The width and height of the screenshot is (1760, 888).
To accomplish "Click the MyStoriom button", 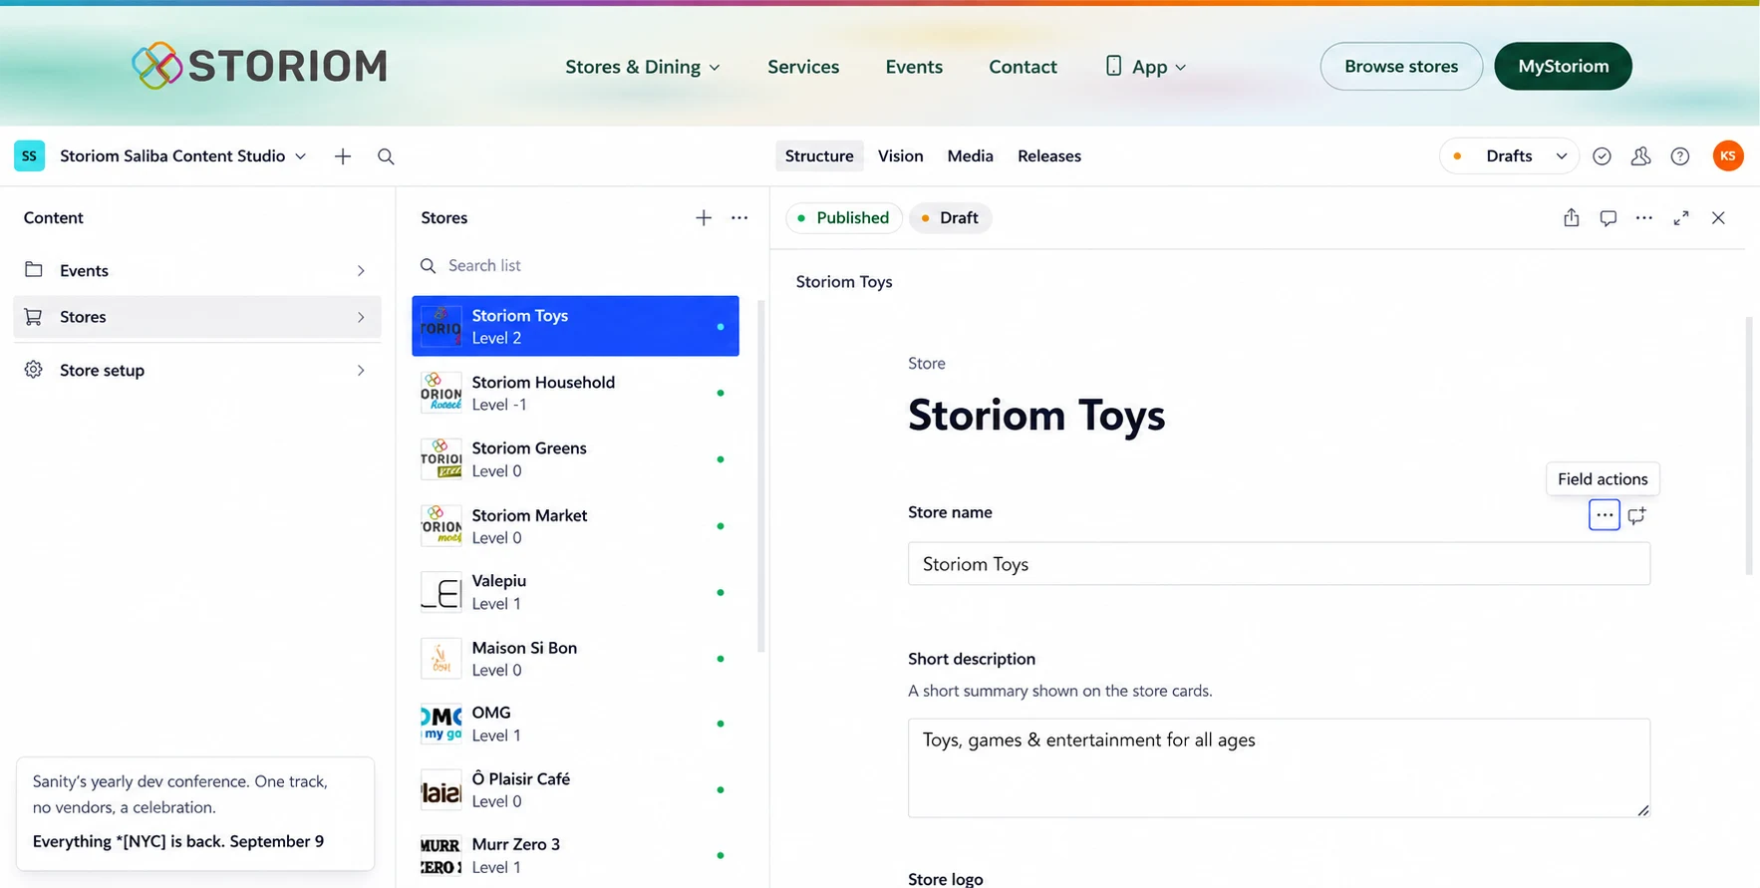I will tap(1563, 66).
